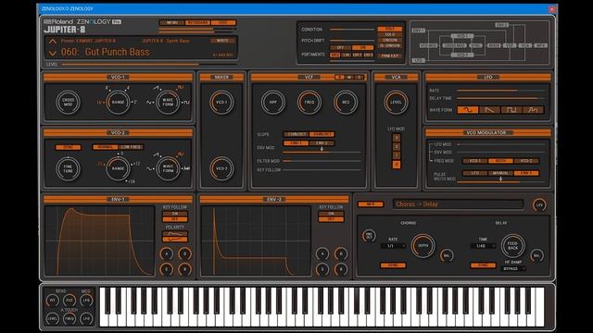Set VCO-2 to NORMAL mode
593x333 pixels.
click(x=105, y=147)
